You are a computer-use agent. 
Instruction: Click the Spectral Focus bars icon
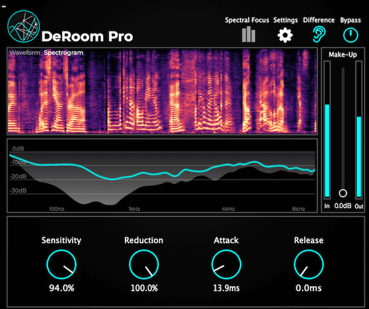(248, 34)
